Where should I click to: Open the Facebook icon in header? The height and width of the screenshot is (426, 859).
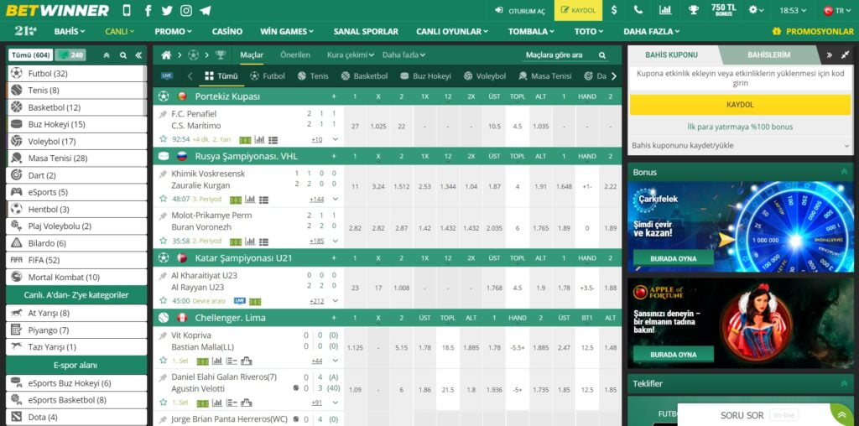click(148, 10)
